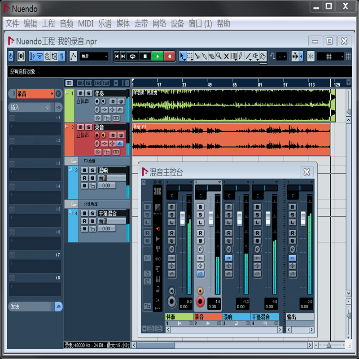Click bar 65 on the timeline ruler

point(234,84)
